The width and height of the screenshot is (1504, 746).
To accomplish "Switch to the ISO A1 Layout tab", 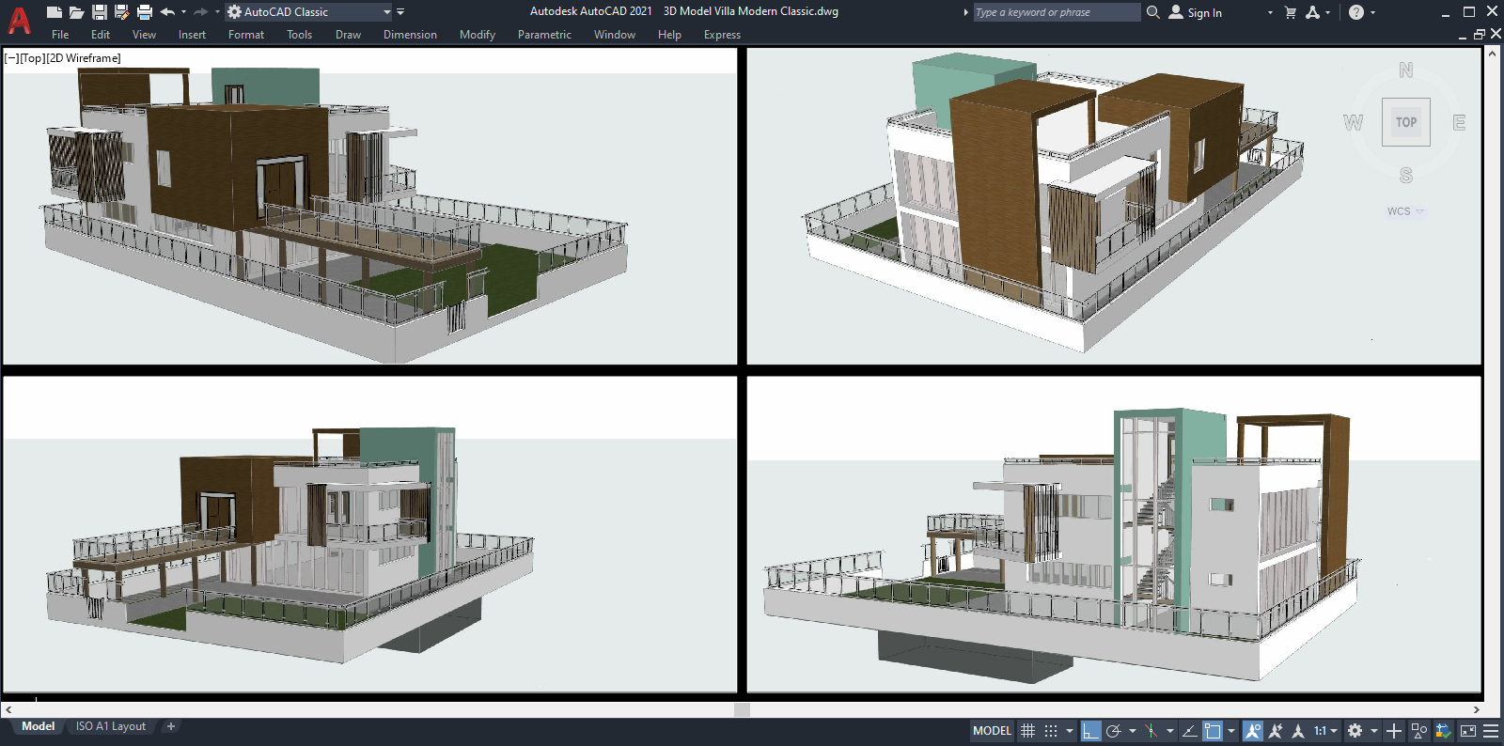I will pyautogui.click(x=111, y=726).
